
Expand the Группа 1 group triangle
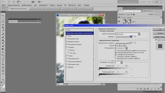tap(122, 18)
